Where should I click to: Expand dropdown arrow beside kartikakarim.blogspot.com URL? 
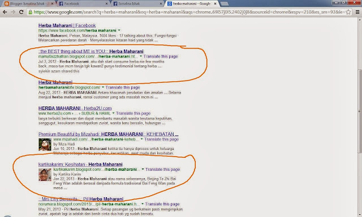tap(143, 169)
